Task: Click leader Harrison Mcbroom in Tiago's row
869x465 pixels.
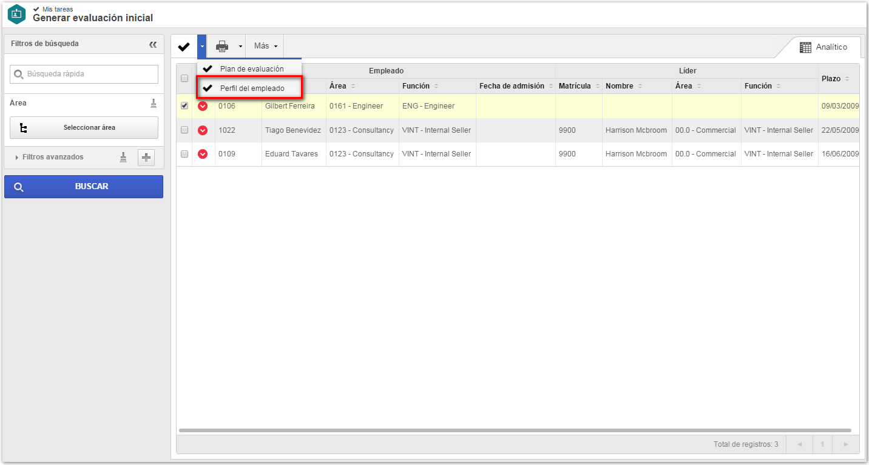Action: click(x=636, y=130)
